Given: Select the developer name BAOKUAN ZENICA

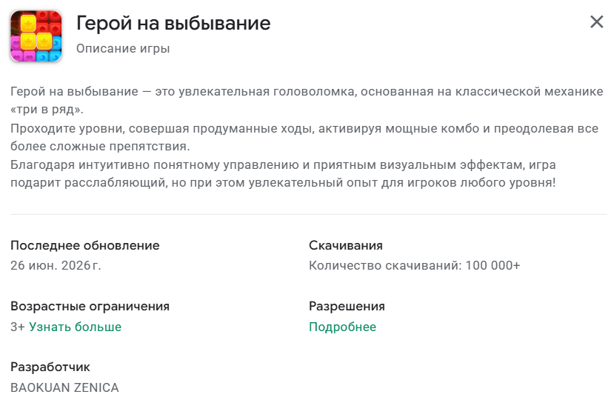Looking at the screenshot, I should pyautogui.click(x=64, y=387).
